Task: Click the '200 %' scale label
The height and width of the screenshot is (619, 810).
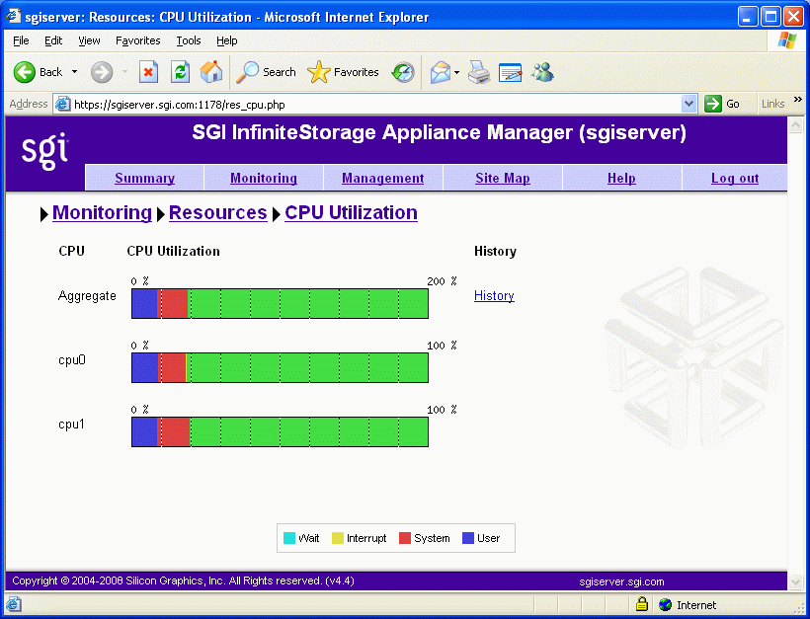Action: 442,281
